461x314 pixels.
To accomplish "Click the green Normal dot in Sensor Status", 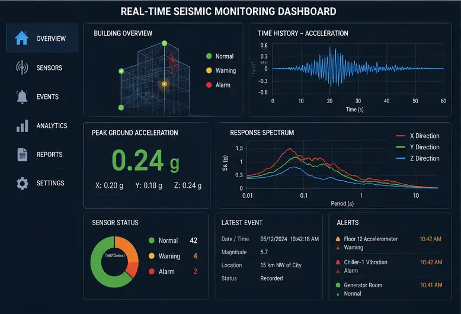I will [152, 241].
